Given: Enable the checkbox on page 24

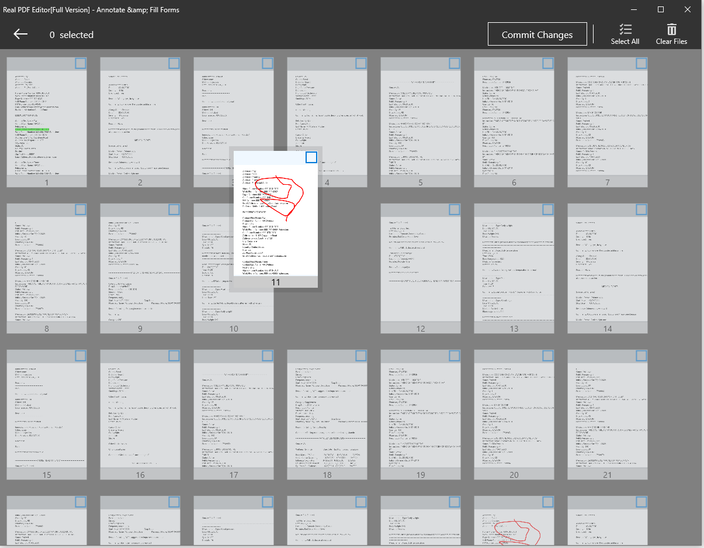Looking at the screenshot, I should tap(267, 501).
